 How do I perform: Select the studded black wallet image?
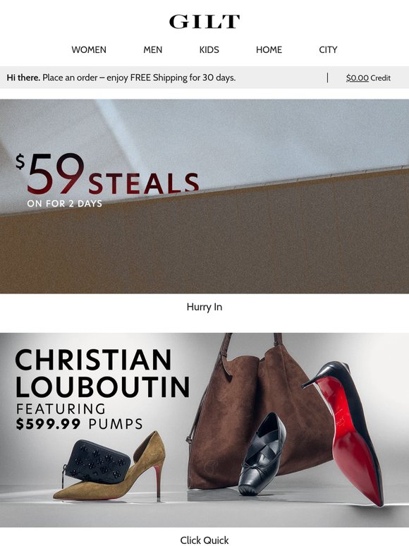97,462
